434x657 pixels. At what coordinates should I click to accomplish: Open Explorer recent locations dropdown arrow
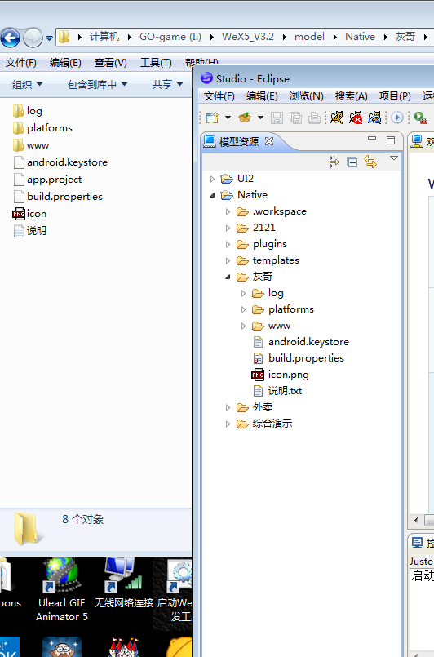click(49, 38)
